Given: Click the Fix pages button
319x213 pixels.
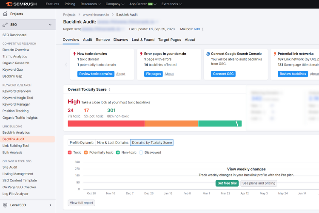Looking at the screenshot, I should click(154, 74).
